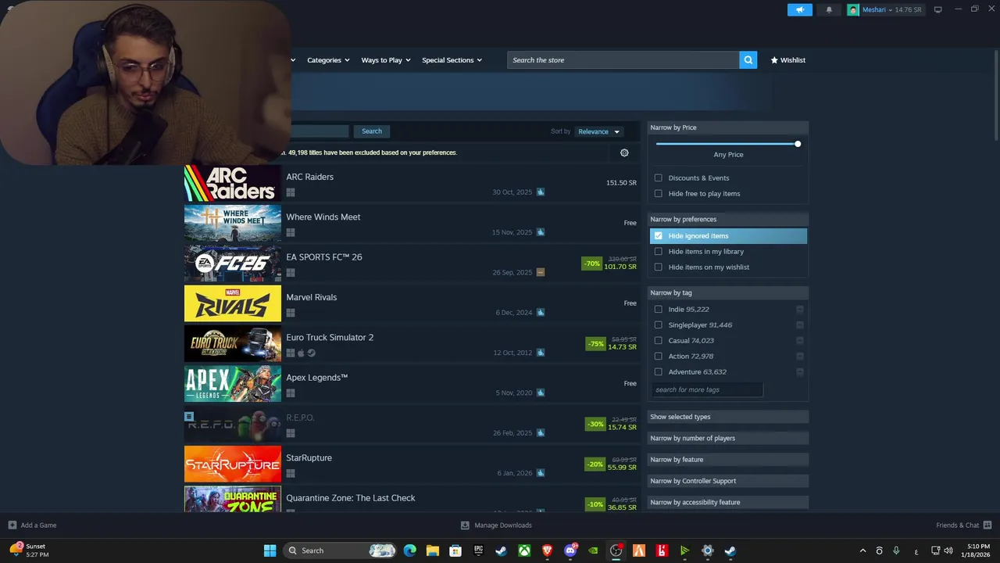Open the ARC Raiders thumbnail
Screen dimensions: 1000x563
pyautogui.click(x=233, y=183)
